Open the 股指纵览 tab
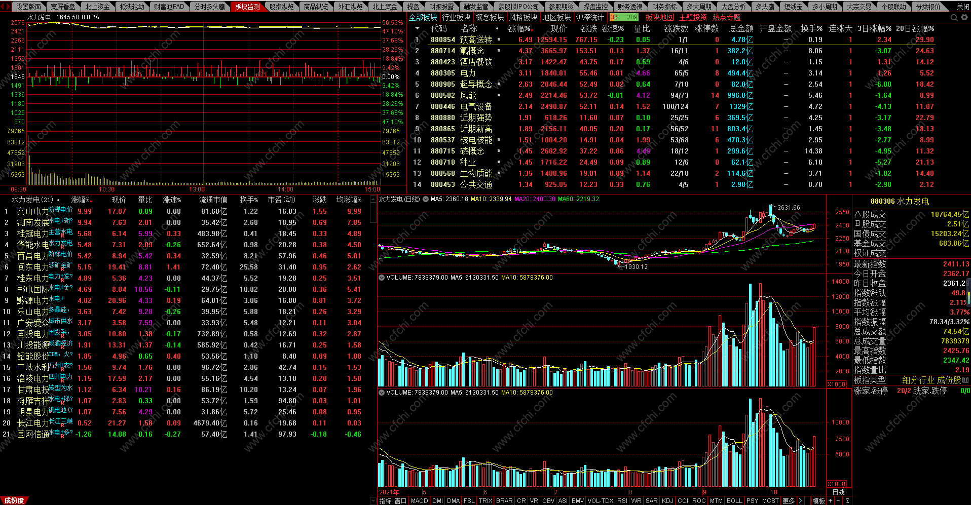 pyautogui.click(x=282, y=7)
